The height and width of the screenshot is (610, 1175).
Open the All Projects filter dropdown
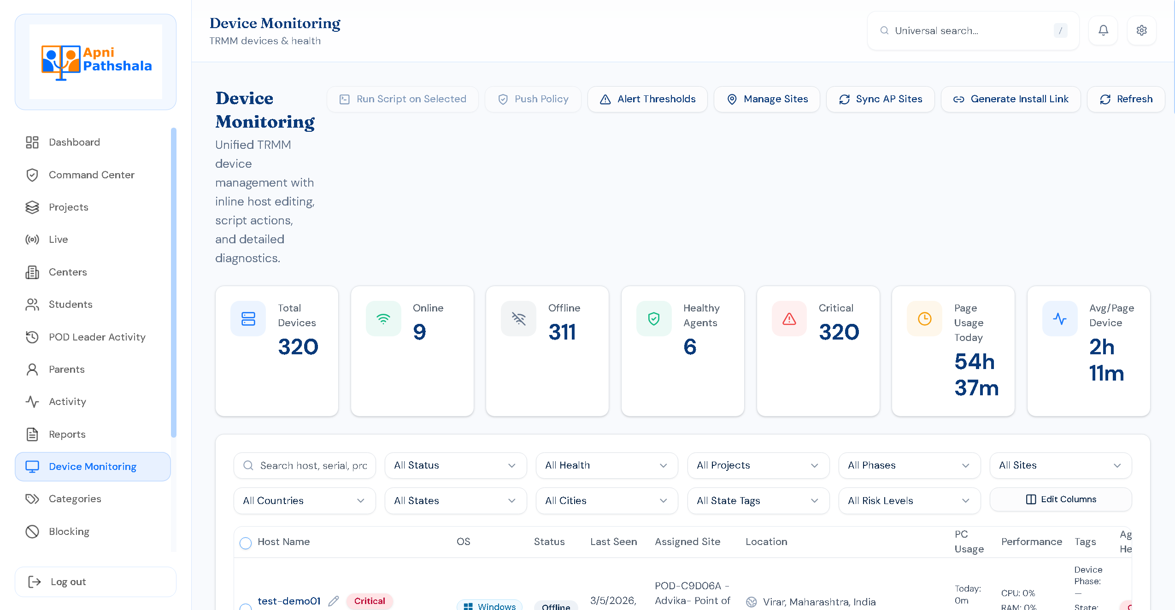tap(758, 465)
